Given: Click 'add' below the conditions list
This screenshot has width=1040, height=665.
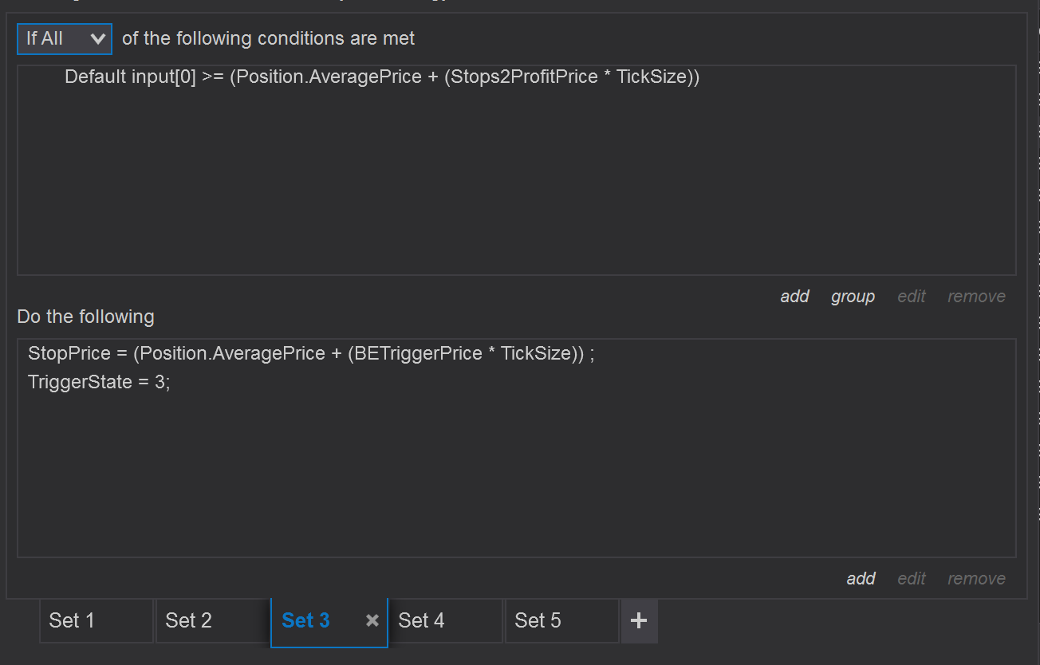Looking at the screenshot, I should pyautogui.click(x=794, y=297).
